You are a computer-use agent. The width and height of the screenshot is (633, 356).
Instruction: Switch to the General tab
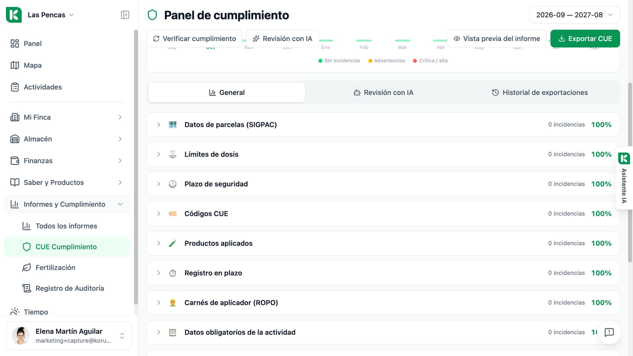pos(227,93)
